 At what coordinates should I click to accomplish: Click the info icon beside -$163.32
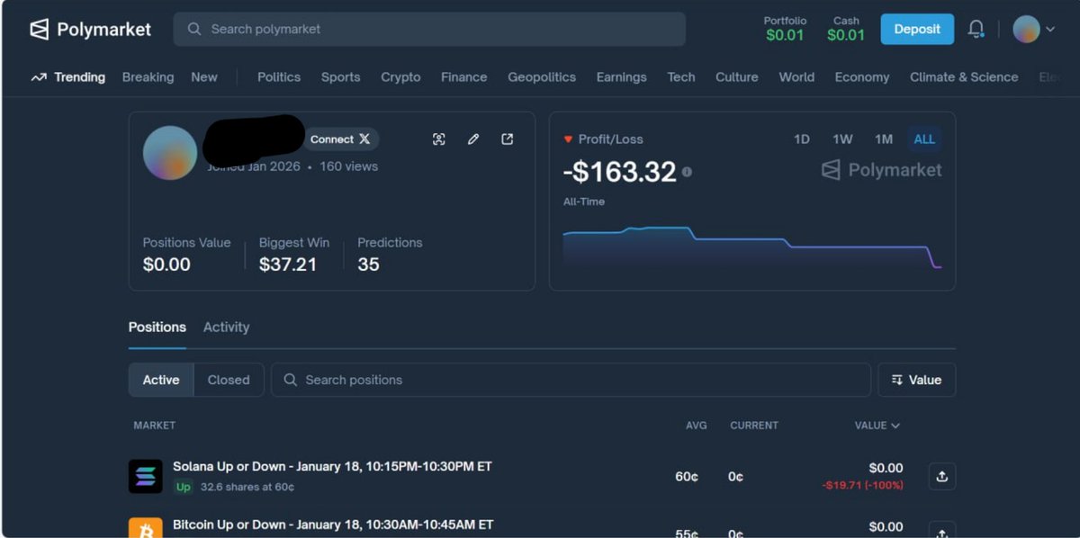click(x=687, y=172)
